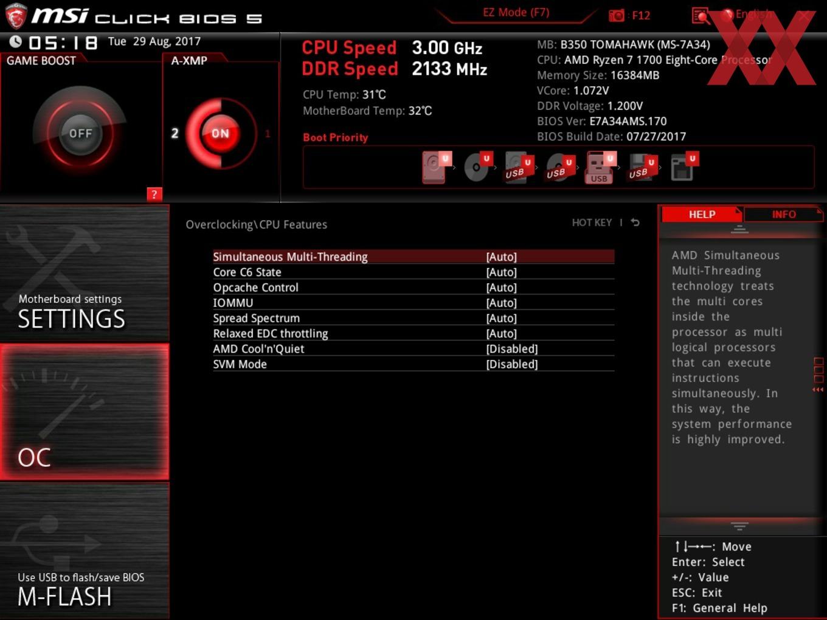
Task: Click the clock time display 05:18
Action: 63,43
